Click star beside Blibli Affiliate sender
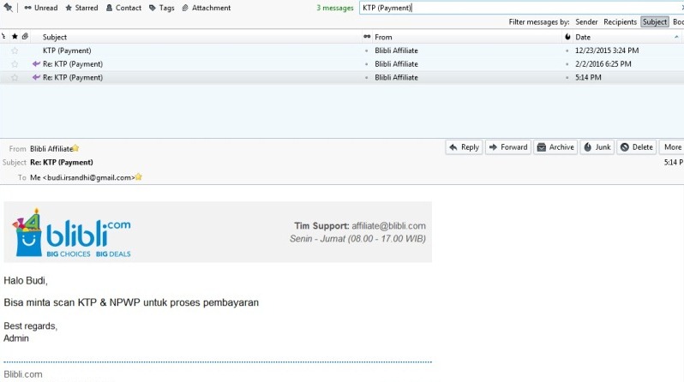684x382 pixels. [x=76, y=148]
